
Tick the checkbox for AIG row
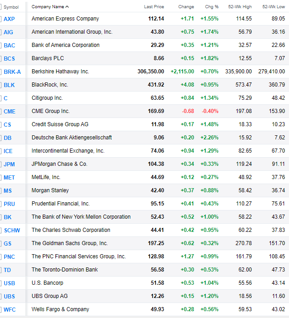(0, 32)
